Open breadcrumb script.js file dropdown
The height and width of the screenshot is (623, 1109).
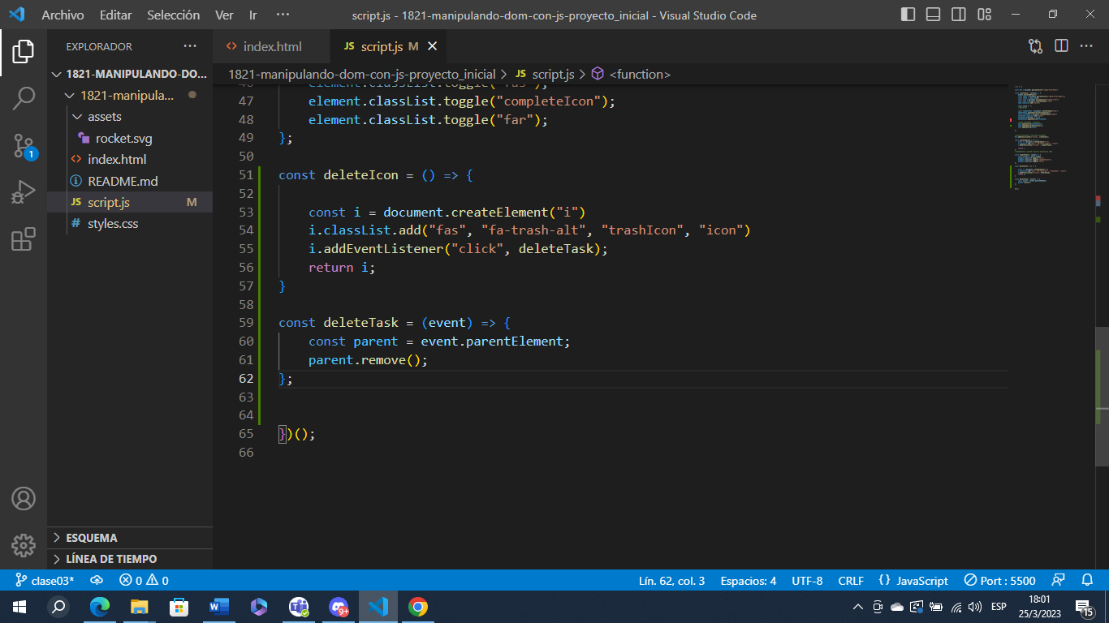(x=544, y=74)
